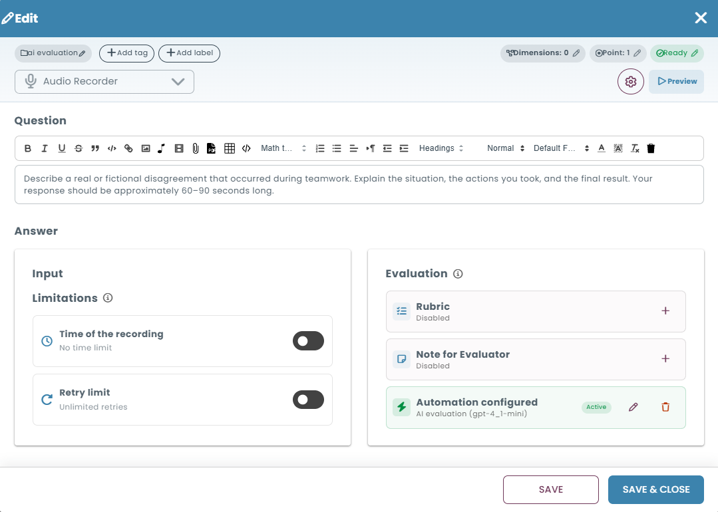Open the Math type dropdown
Viewport: 718px width, 512px height.
283,148
